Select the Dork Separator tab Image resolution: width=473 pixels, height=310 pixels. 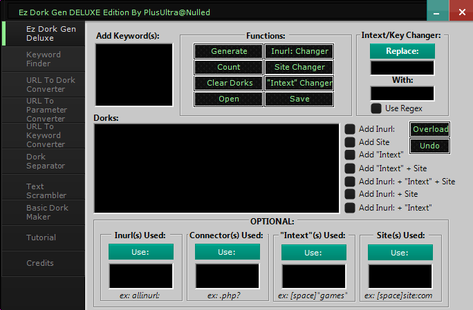(43, 161)
